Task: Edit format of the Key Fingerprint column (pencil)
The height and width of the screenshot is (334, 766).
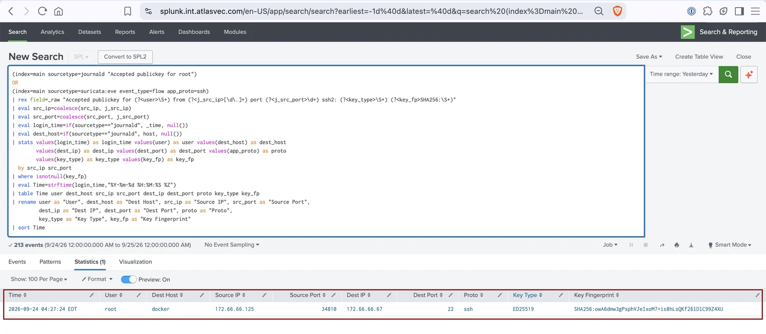Action: point(757,295)
